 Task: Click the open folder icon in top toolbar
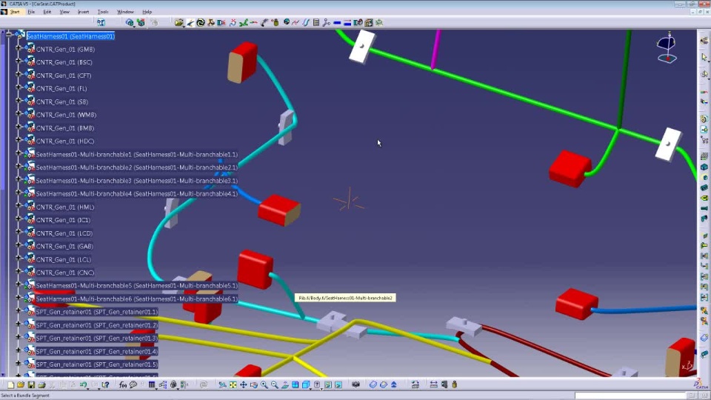178,22
